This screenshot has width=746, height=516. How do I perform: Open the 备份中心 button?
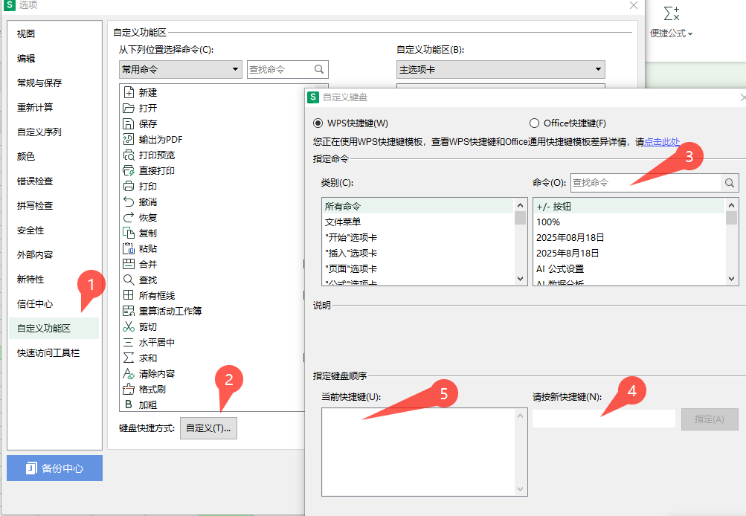pos(55,468)
